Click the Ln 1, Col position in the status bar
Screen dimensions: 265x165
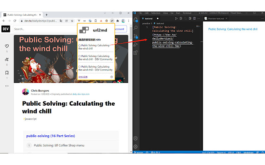click(208, 153)
